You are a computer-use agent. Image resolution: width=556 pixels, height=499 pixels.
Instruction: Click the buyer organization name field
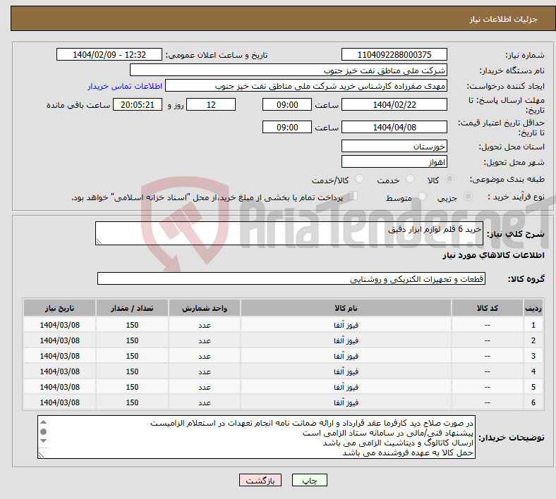coord(289,70)
